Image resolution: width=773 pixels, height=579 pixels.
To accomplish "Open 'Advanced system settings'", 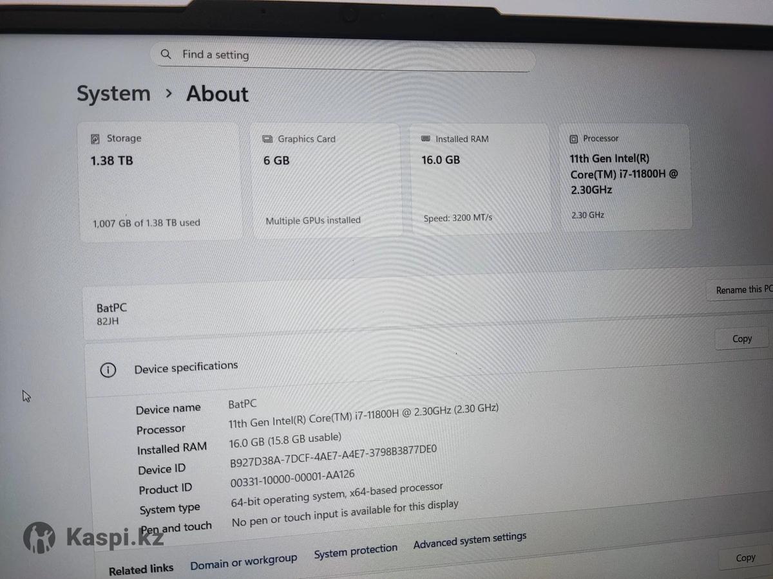I will [470, 541].
